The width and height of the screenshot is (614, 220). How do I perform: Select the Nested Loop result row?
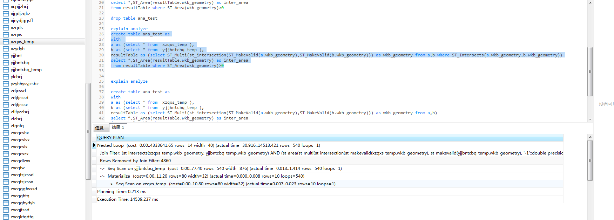(330, 145)
